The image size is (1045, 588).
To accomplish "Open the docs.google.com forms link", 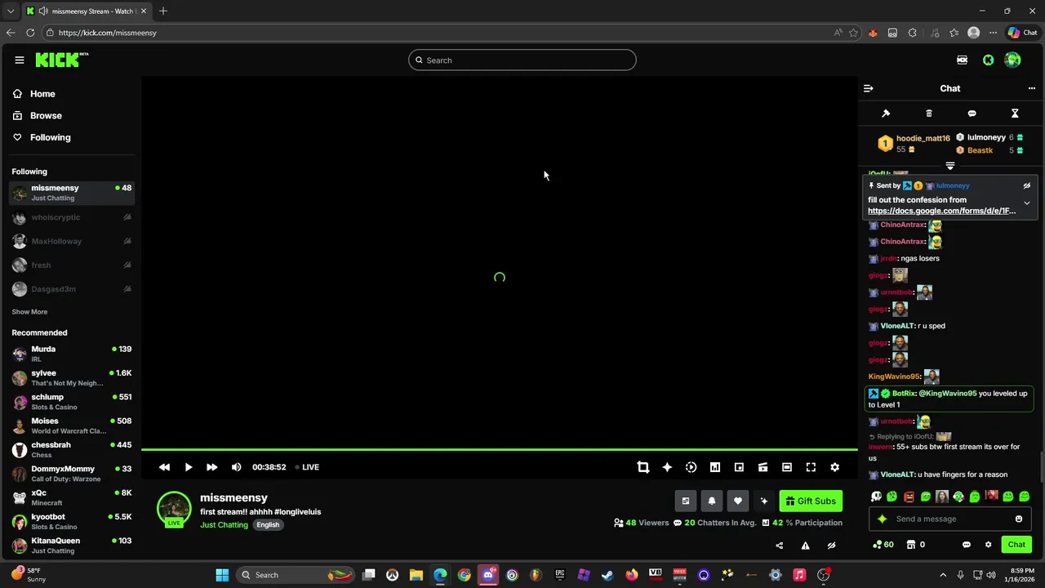I will 941,211.
